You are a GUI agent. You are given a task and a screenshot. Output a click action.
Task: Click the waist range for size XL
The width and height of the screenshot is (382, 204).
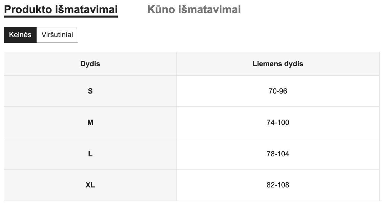[278, 185]
